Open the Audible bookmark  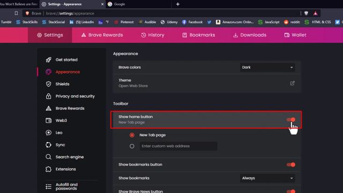click(x=147, y=22)
